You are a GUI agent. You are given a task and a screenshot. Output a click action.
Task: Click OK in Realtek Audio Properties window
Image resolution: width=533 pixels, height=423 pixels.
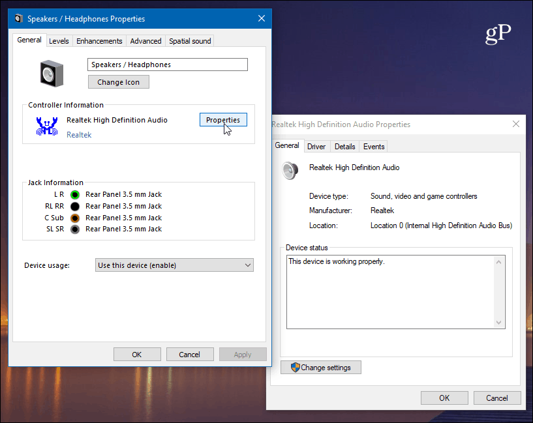[444, 398]
